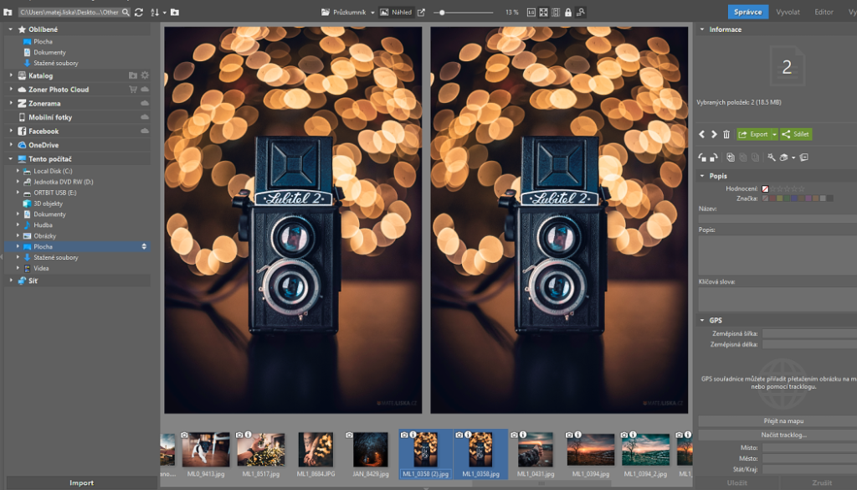
Task: Select ORTBIT USB (E:) drive
Action: [x=54, y=193]
